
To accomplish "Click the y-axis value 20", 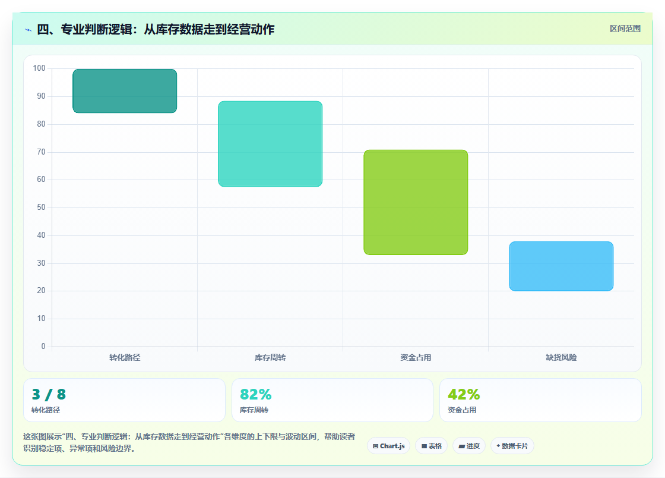I will point(41,291).
